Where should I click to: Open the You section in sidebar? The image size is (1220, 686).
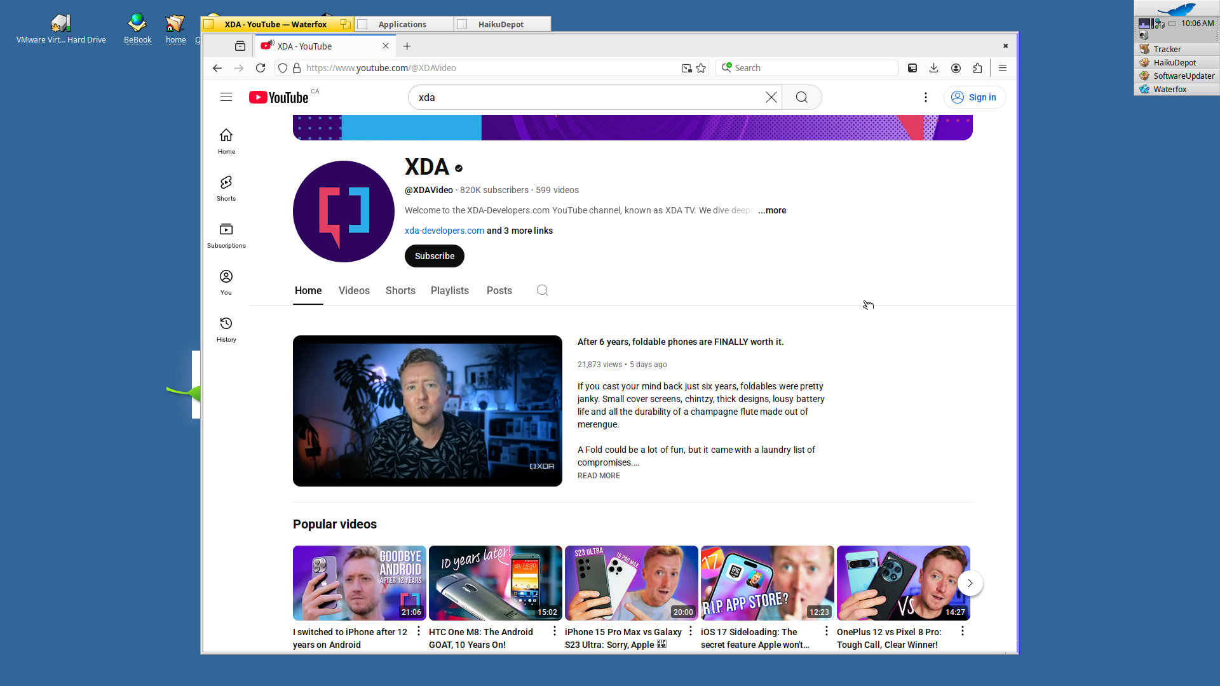[226, 283]
